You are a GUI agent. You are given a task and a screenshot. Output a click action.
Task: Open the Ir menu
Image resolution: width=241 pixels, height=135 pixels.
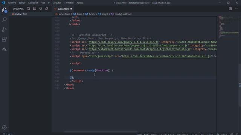pyautogui.click(x=49, y=3)
